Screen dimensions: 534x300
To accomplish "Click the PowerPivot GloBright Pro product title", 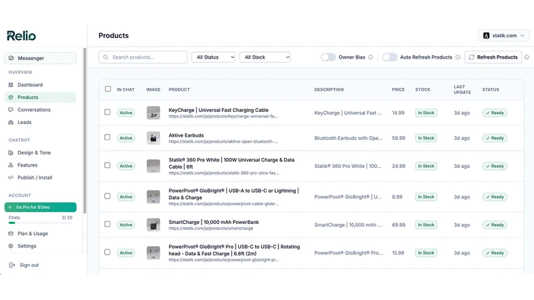I will (x=234, y=250).
